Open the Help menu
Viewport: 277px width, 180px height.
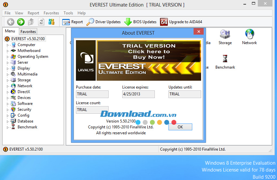click(x=81, y=13)
